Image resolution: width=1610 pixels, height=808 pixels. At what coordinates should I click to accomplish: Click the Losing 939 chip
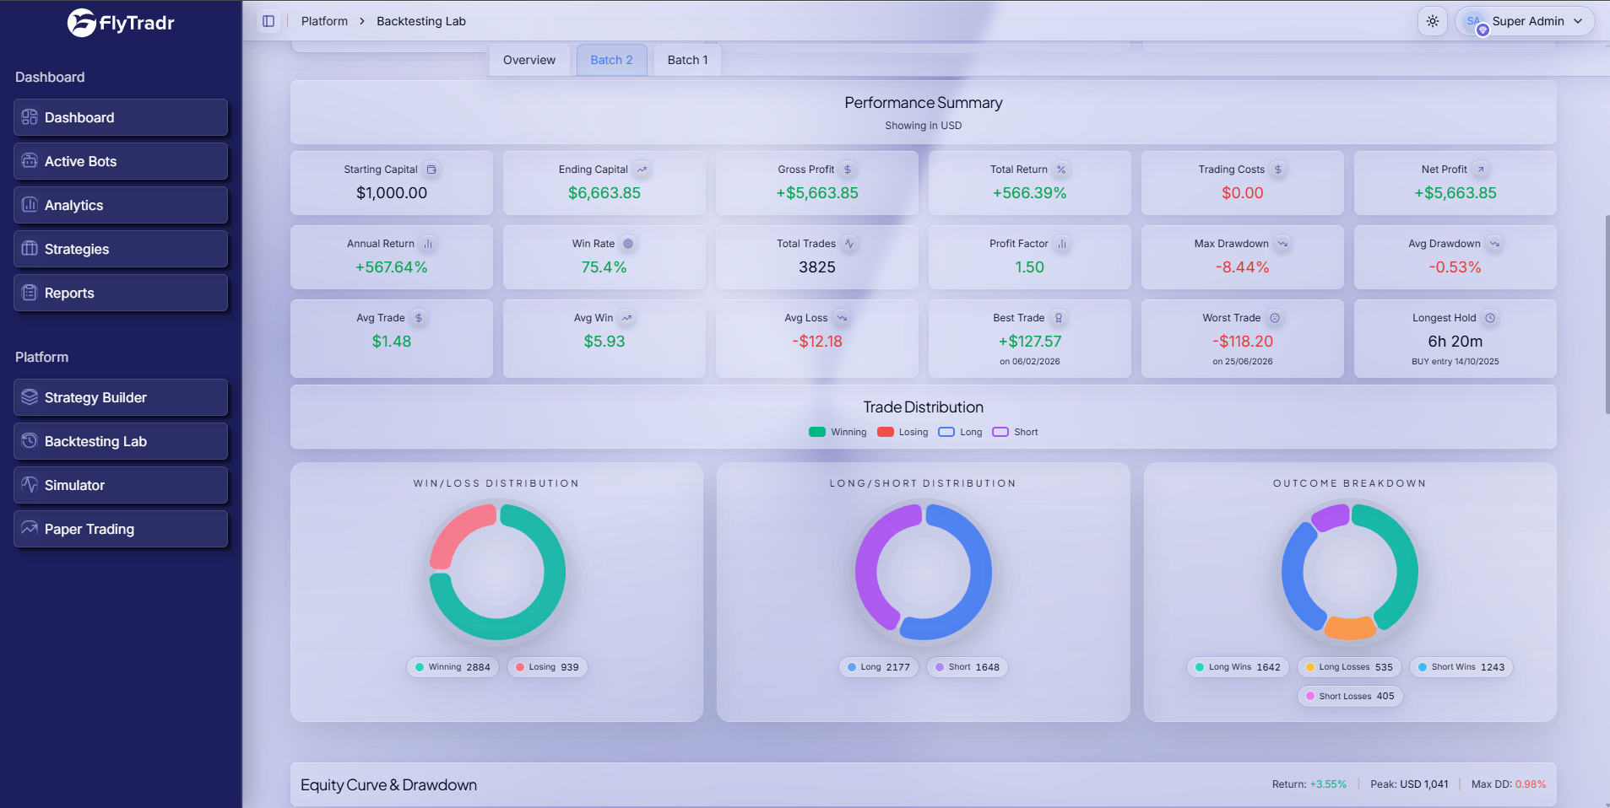point(547,667)
